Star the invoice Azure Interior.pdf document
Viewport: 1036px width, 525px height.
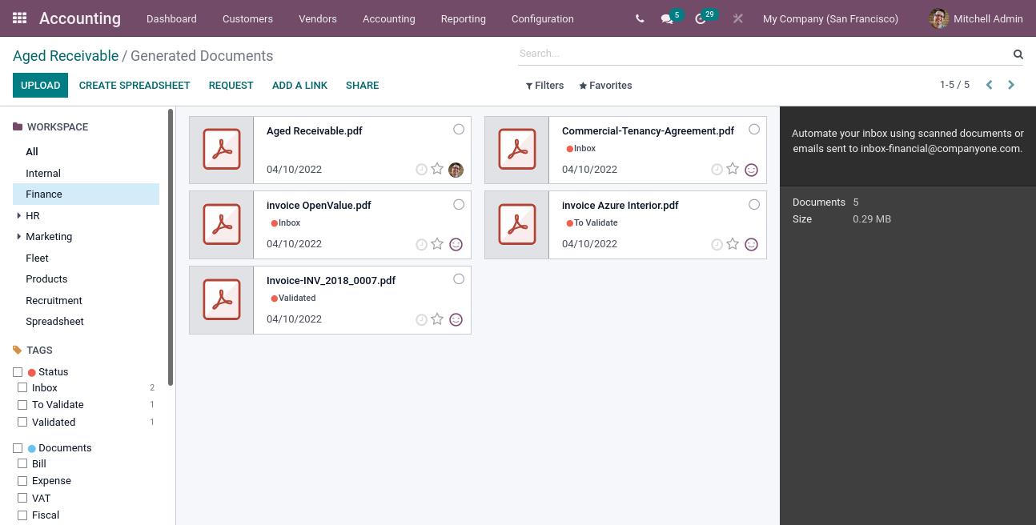733,244
